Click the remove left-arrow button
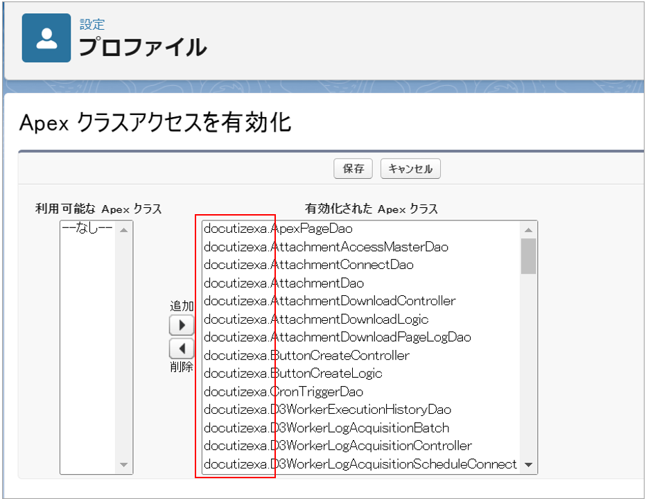The height and width of the screenshot is (499, 646). [182, 348]
